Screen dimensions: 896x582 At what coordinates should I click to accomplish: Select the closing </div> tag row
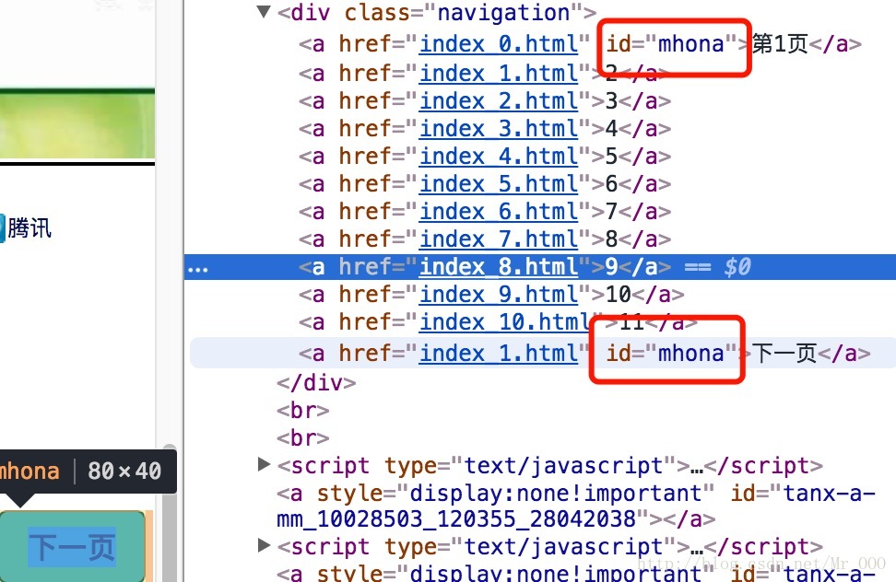316,382
